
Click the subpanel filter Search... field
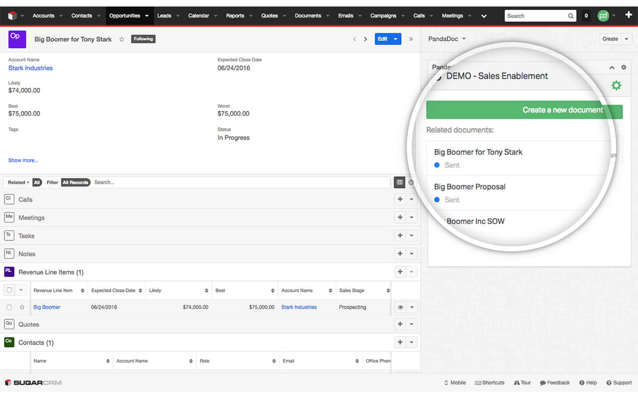click(x=241, y=183)
